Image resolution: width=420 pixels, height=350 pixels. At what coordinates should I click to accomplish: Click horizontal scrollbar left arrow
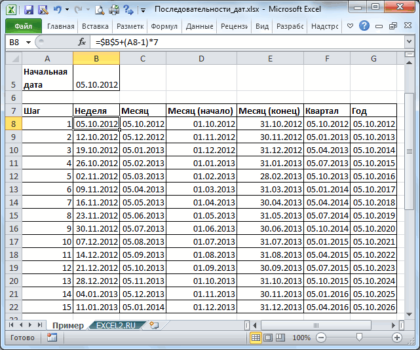click(255, 325)
